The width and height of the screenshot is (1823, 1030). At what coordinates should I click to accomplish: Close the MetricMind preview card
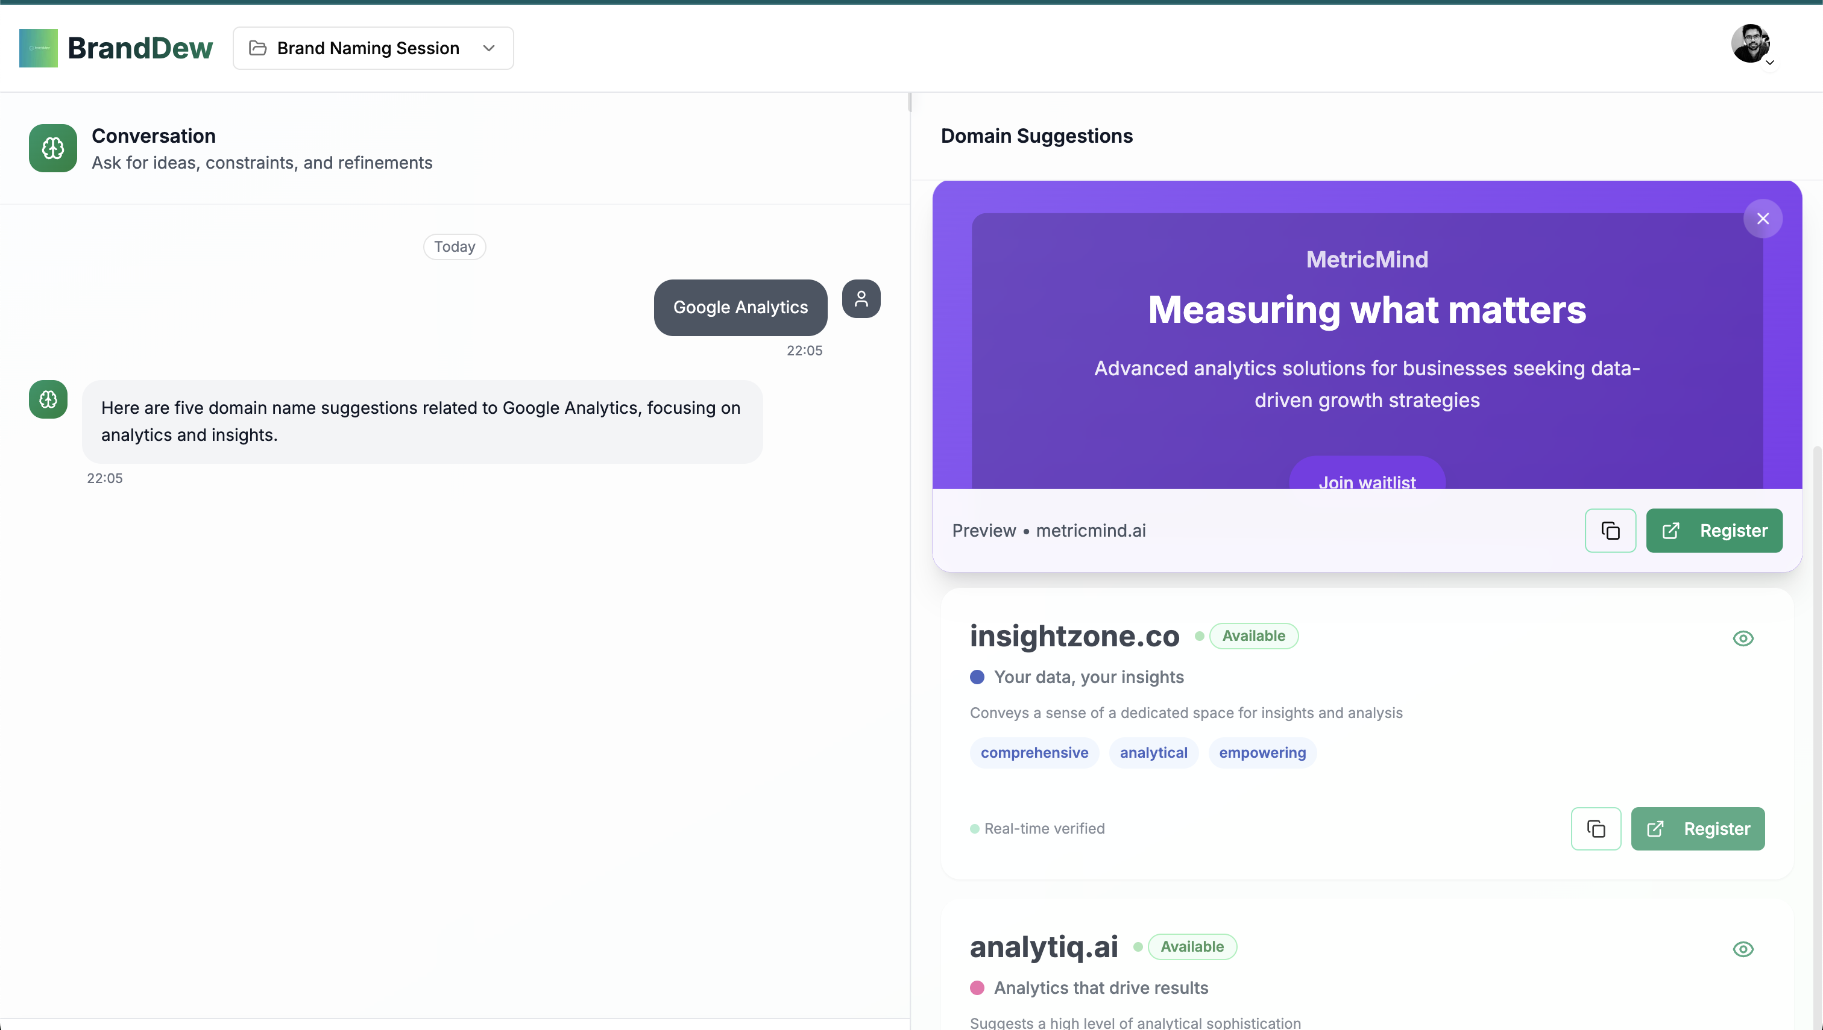tap(1762, 219)
